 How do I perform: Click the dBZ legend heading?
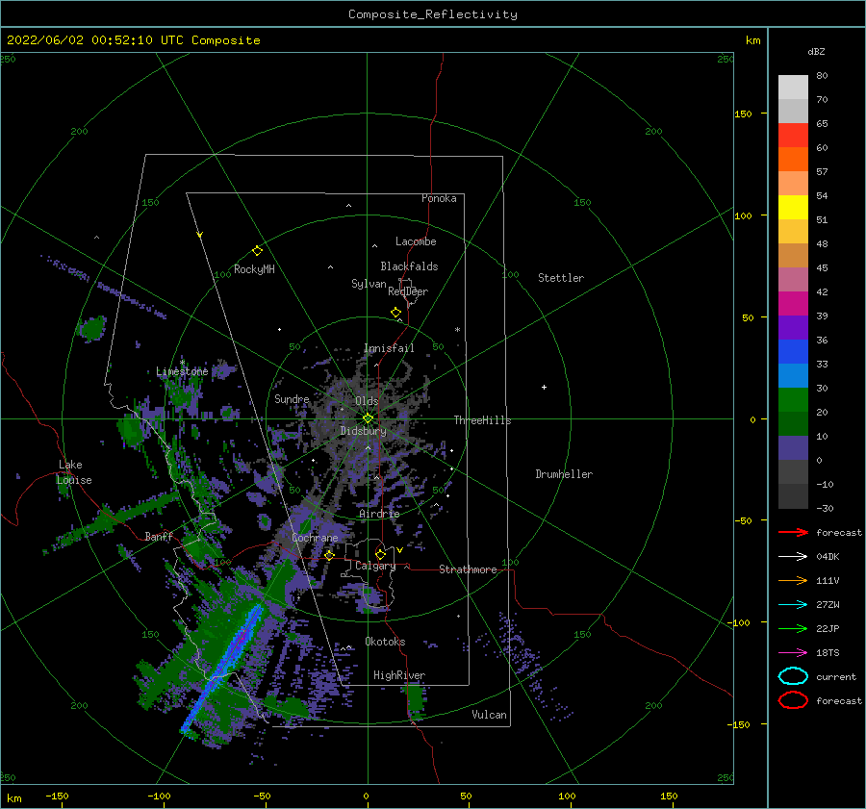point(816,51)
